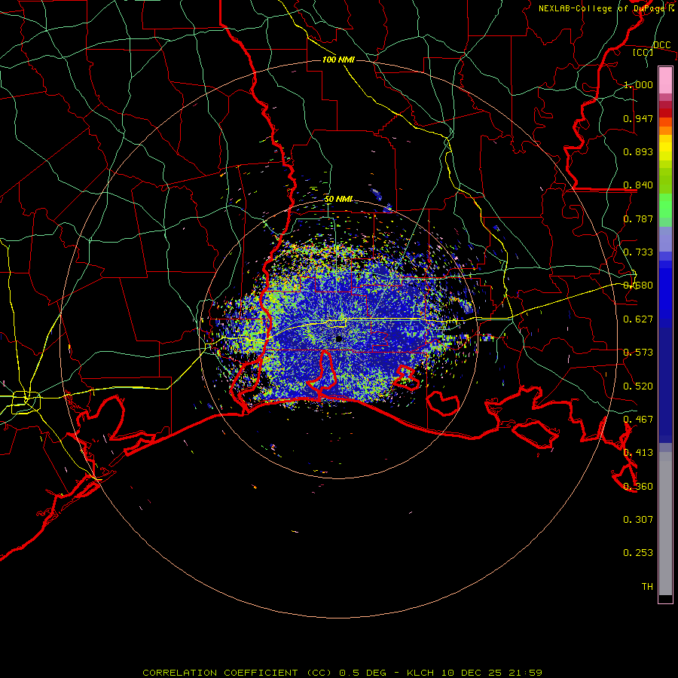Select the 0.307 scale value
The width and height of the screenshot is (678, 678).
point(638,520)
